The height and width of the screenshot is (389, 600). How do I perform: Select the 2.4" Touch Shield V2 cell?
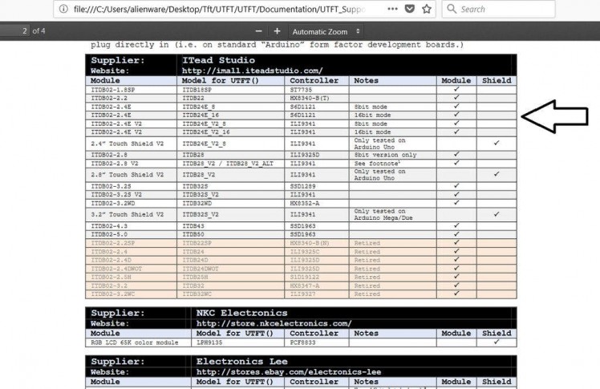131,144
